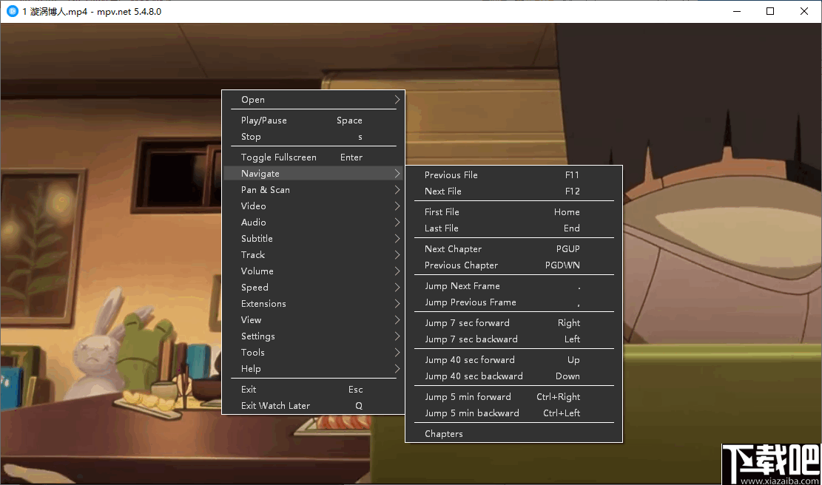Image resolution: width=822 pixels, height=485 pixels.
Task: Click the mpv.net app icon in title bar
Action: 12,11
